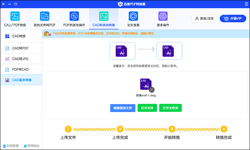Switch to the 更多操作 tab label
The height and width of the screenshot is (150, 250).
click(163, 25)
